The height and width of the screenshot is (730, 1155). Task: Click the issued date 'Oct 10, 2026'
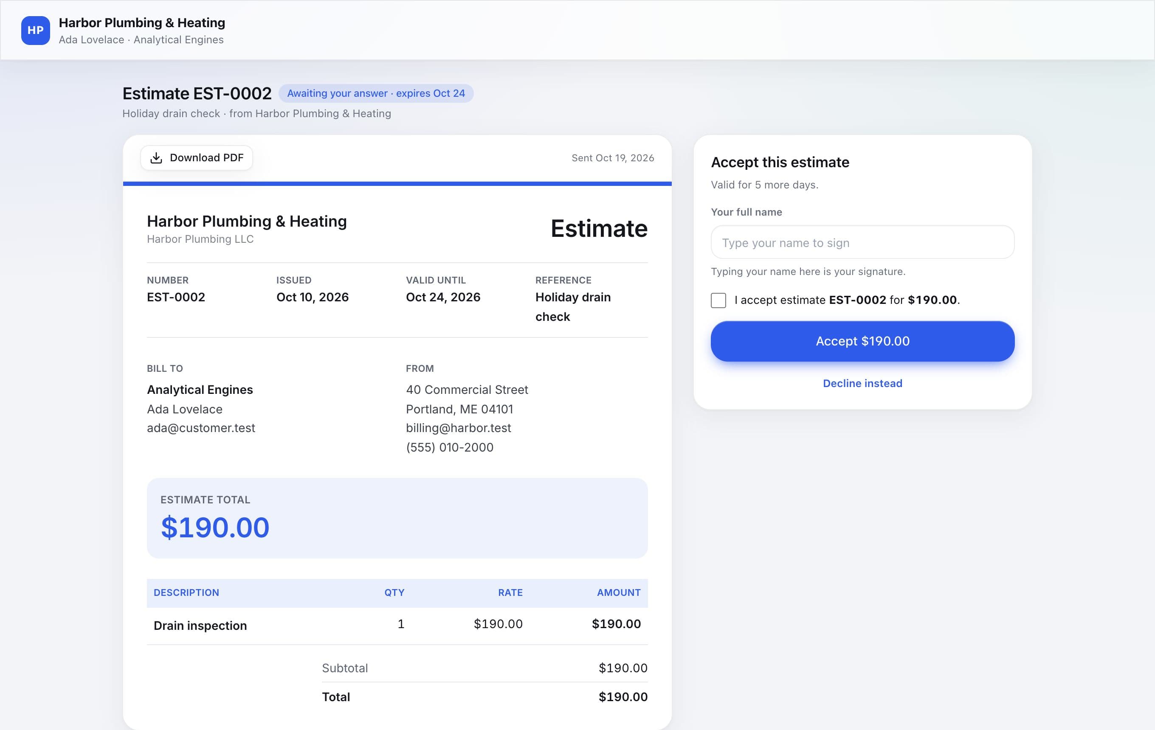[312, 297]
